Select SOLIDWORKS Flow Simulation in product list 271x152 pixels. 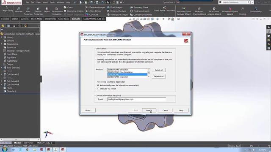127,72
